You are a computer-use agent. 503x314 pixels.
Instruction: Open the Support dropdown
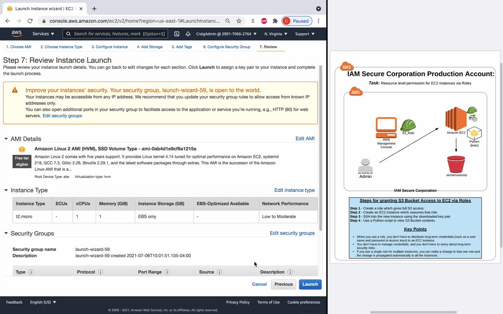coord(305,34)
